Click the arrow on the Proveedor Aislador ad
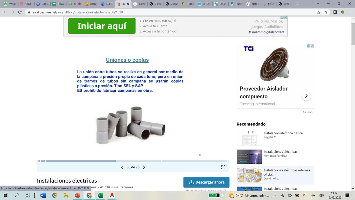355x200 pixels. click(306, 96)
